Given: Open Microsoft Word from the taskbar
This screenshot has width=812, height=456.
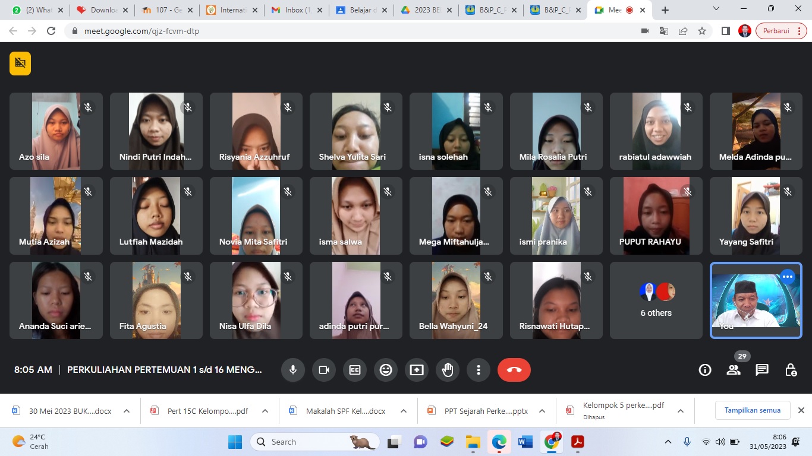Looking at the screenshot, I should pyautogui.click(x=525, y=442).
